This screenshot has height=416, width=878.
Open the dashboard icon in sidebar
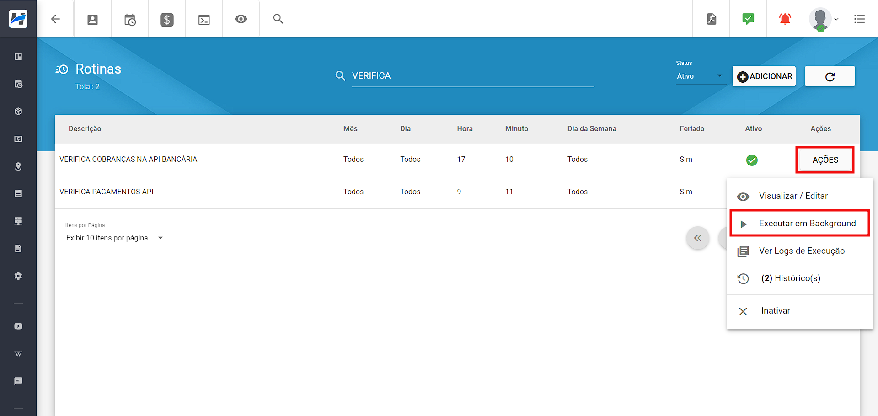(18, 57)
